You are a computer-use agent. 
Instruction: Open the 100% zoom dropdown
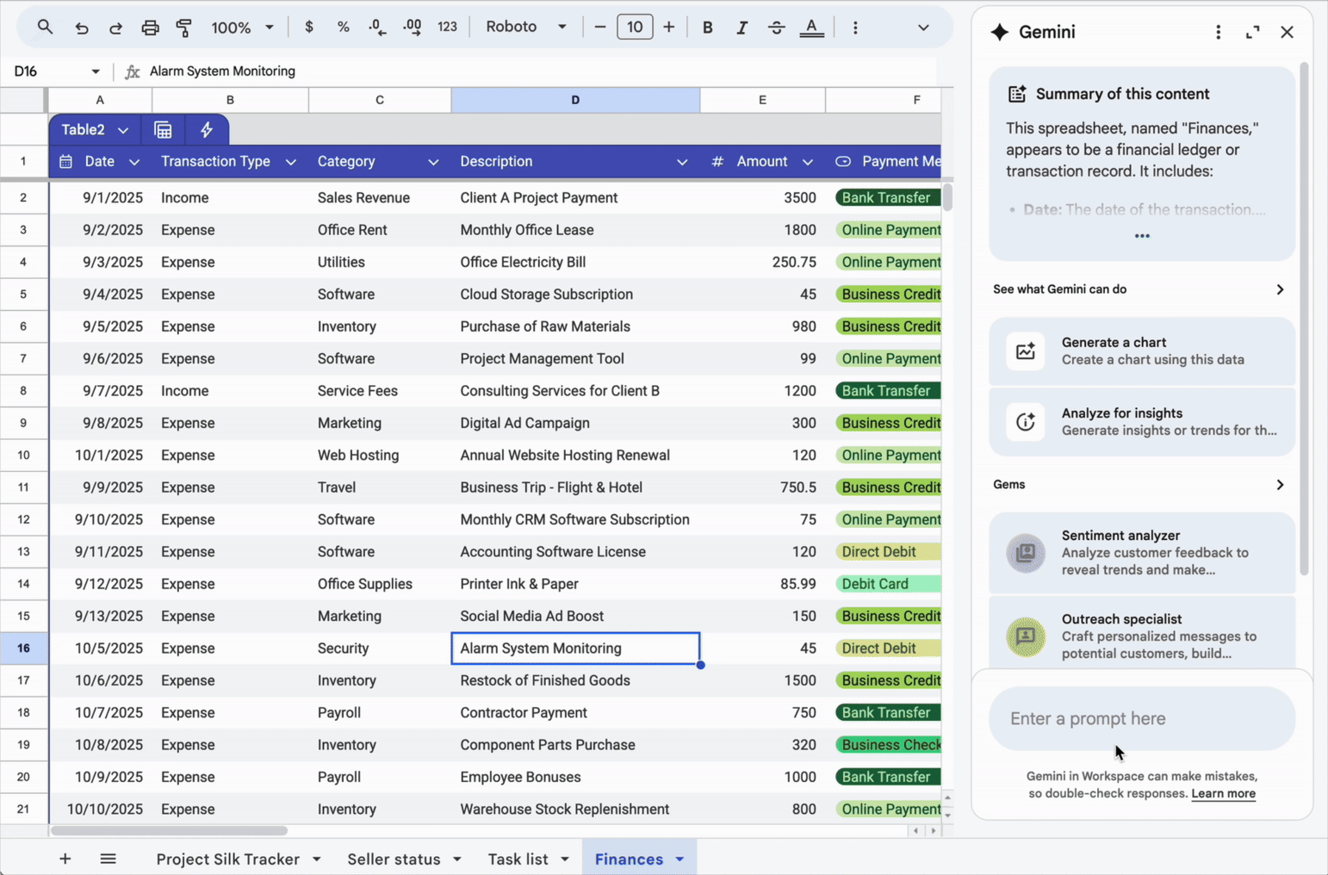[242, 28]
